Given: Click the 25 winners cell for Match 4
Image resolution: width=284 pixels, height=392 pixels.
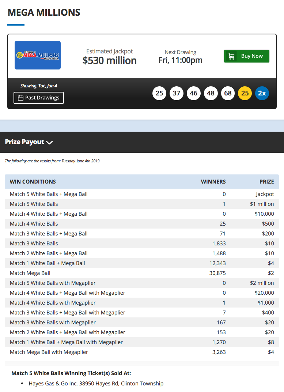Looking at the screenshot, I should click(x=223, y=224).
